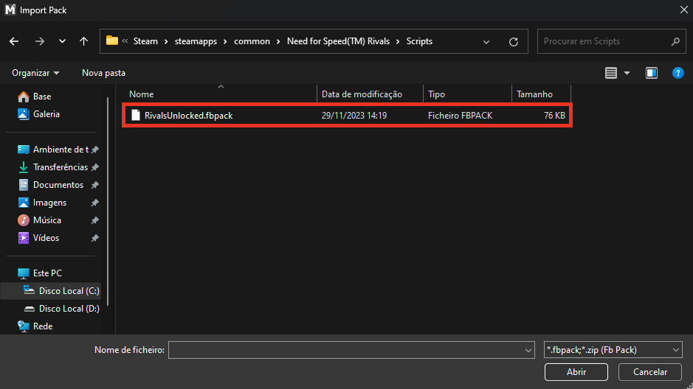The height and width of the screenshot is (389, 693).
Task: Open the address bar history dropdown
Action: click(486, 42)
